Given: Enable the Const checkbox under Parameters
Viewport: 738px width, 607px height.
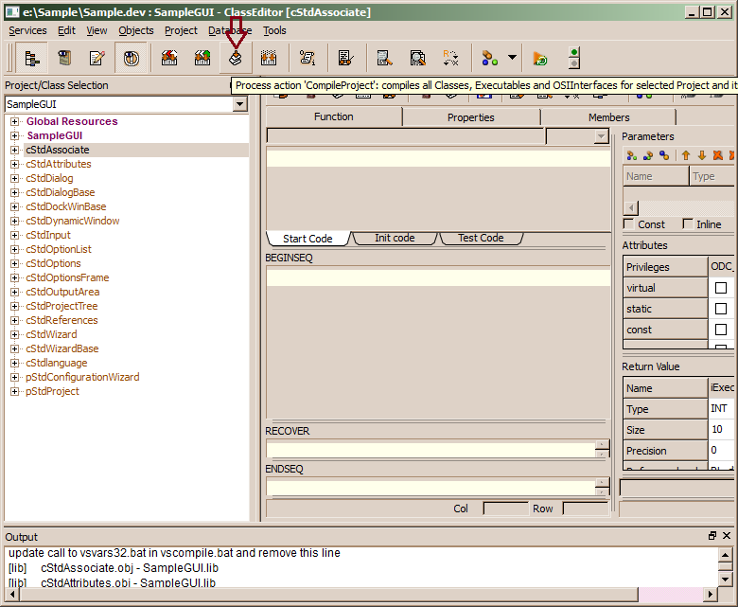Looking at the screenshot, I should point(629,224).
